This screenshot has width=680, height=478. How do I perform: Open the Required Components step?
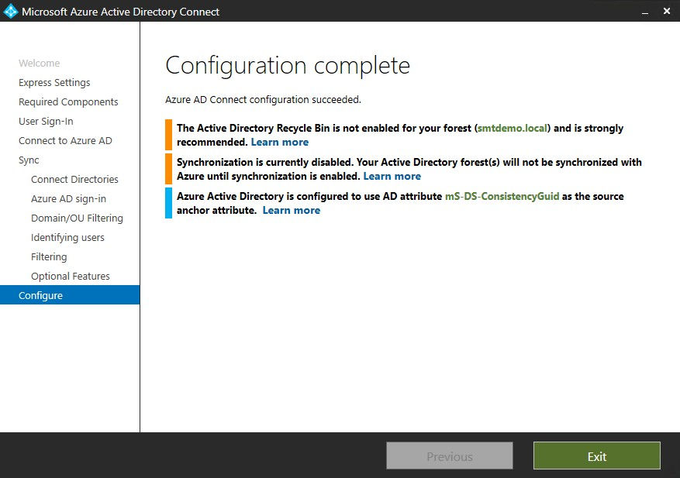(x=68, y=101)
